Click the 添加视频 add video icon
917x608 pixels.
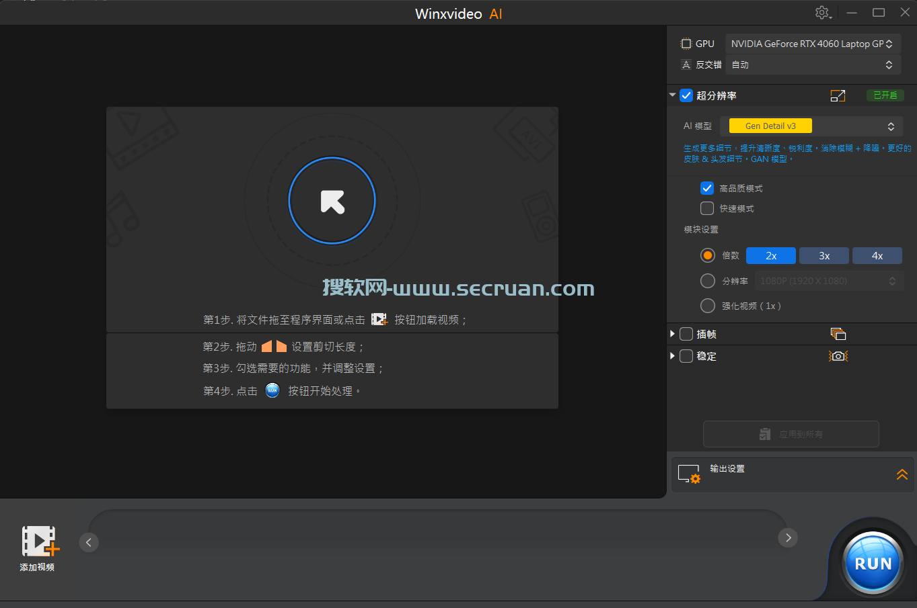[x=40, y=541]
